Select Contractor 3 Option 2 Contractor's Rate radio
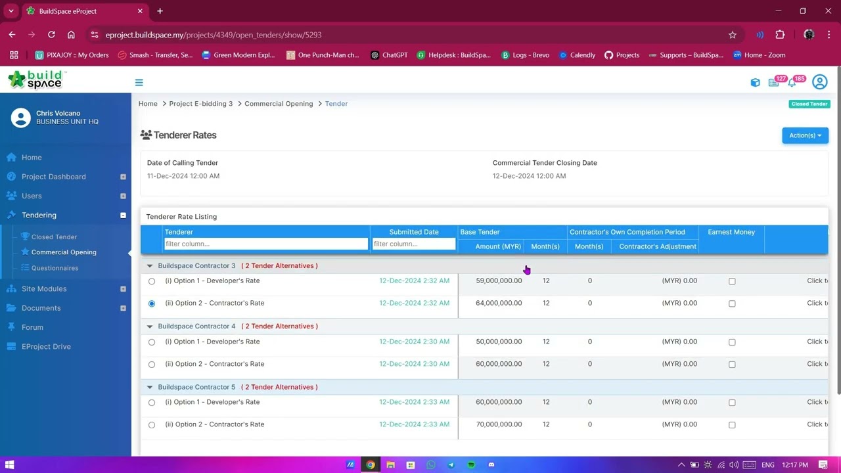Screen dimensions: 841x473 (152, 304)
